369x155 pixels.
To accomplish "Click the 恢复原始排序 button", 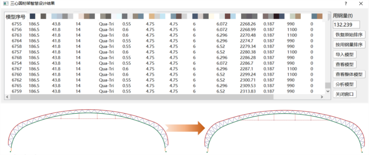I will coord(349,35).
